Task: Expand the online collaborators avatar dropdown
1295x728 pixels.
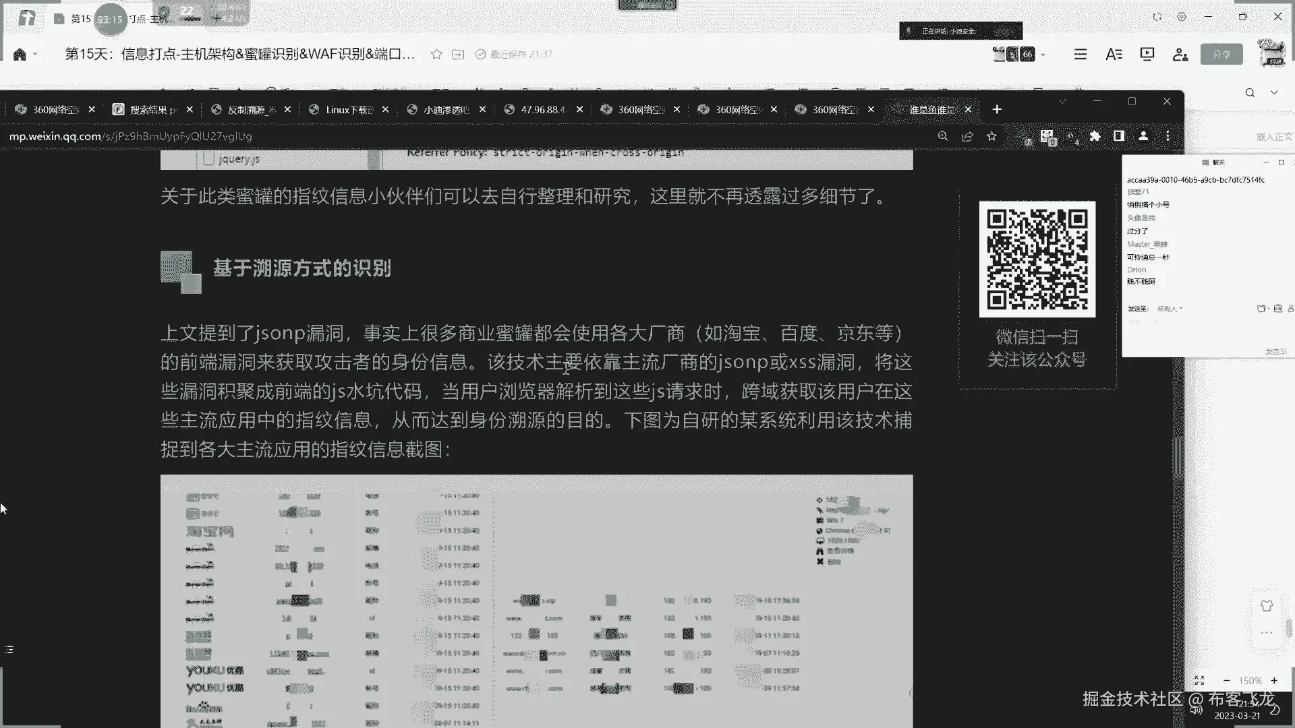Action: tap(1043, 54)
